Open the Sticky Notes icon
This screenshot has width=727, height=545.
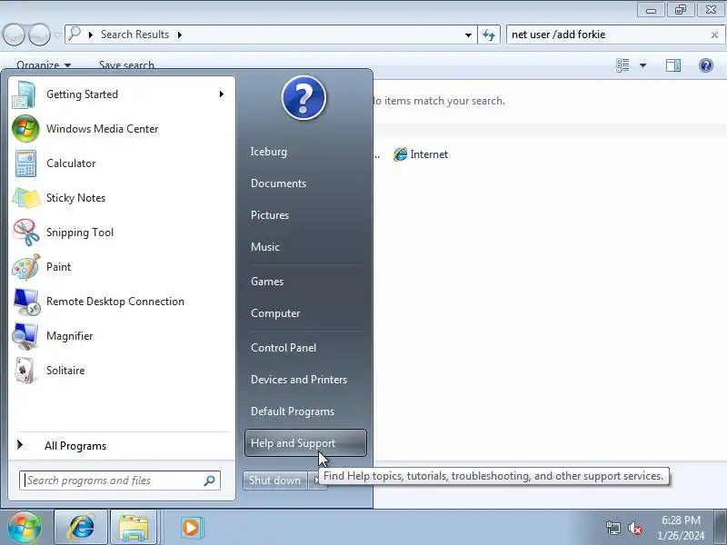[25, 198]
